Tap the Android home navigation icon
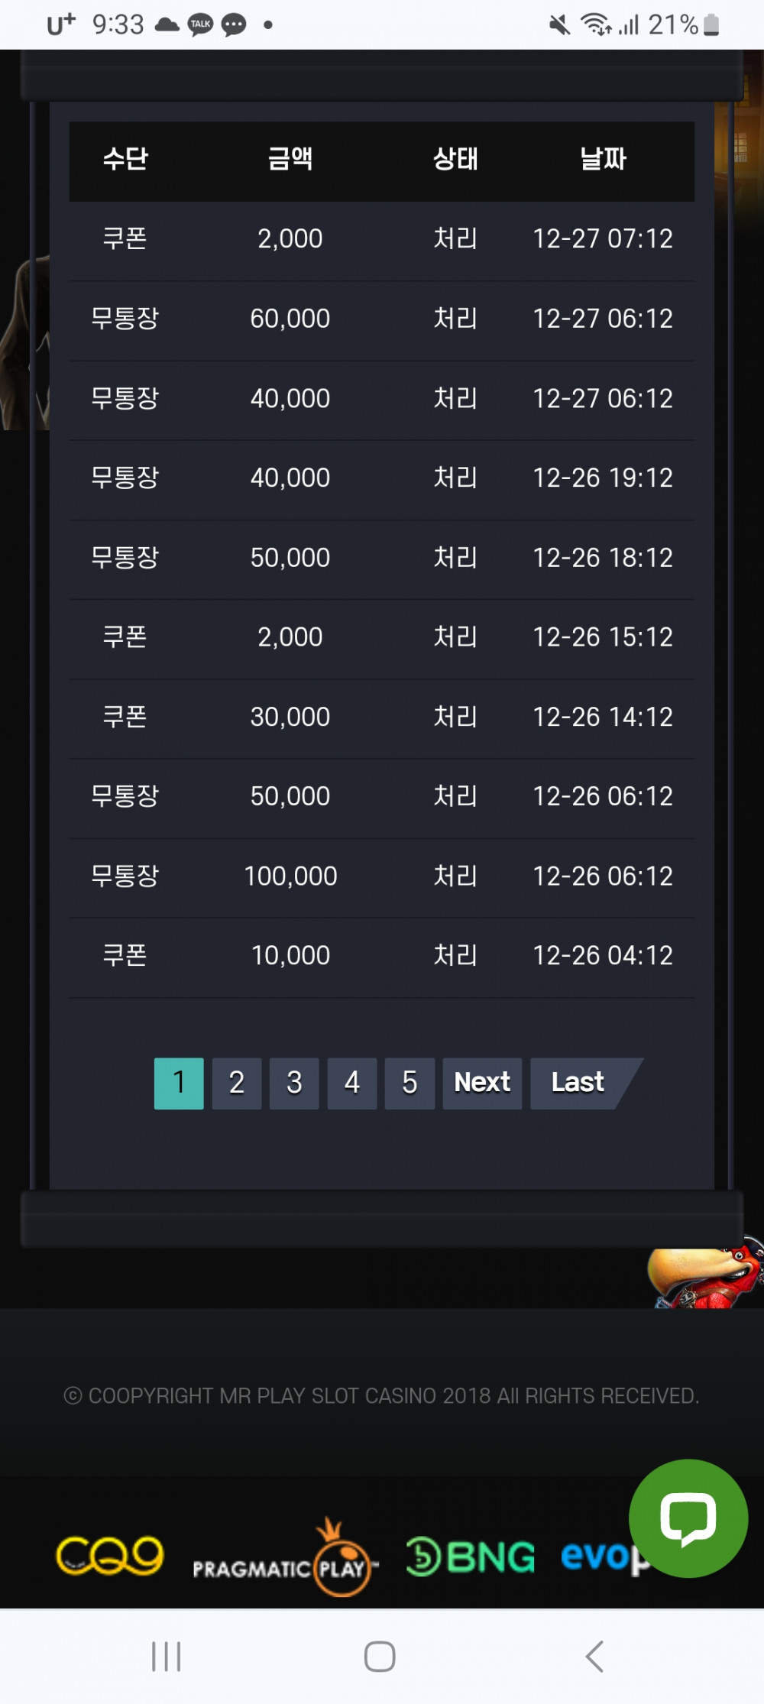Image resolution: width=764 pixels, height=1704 pixels. pos(380,1657)
